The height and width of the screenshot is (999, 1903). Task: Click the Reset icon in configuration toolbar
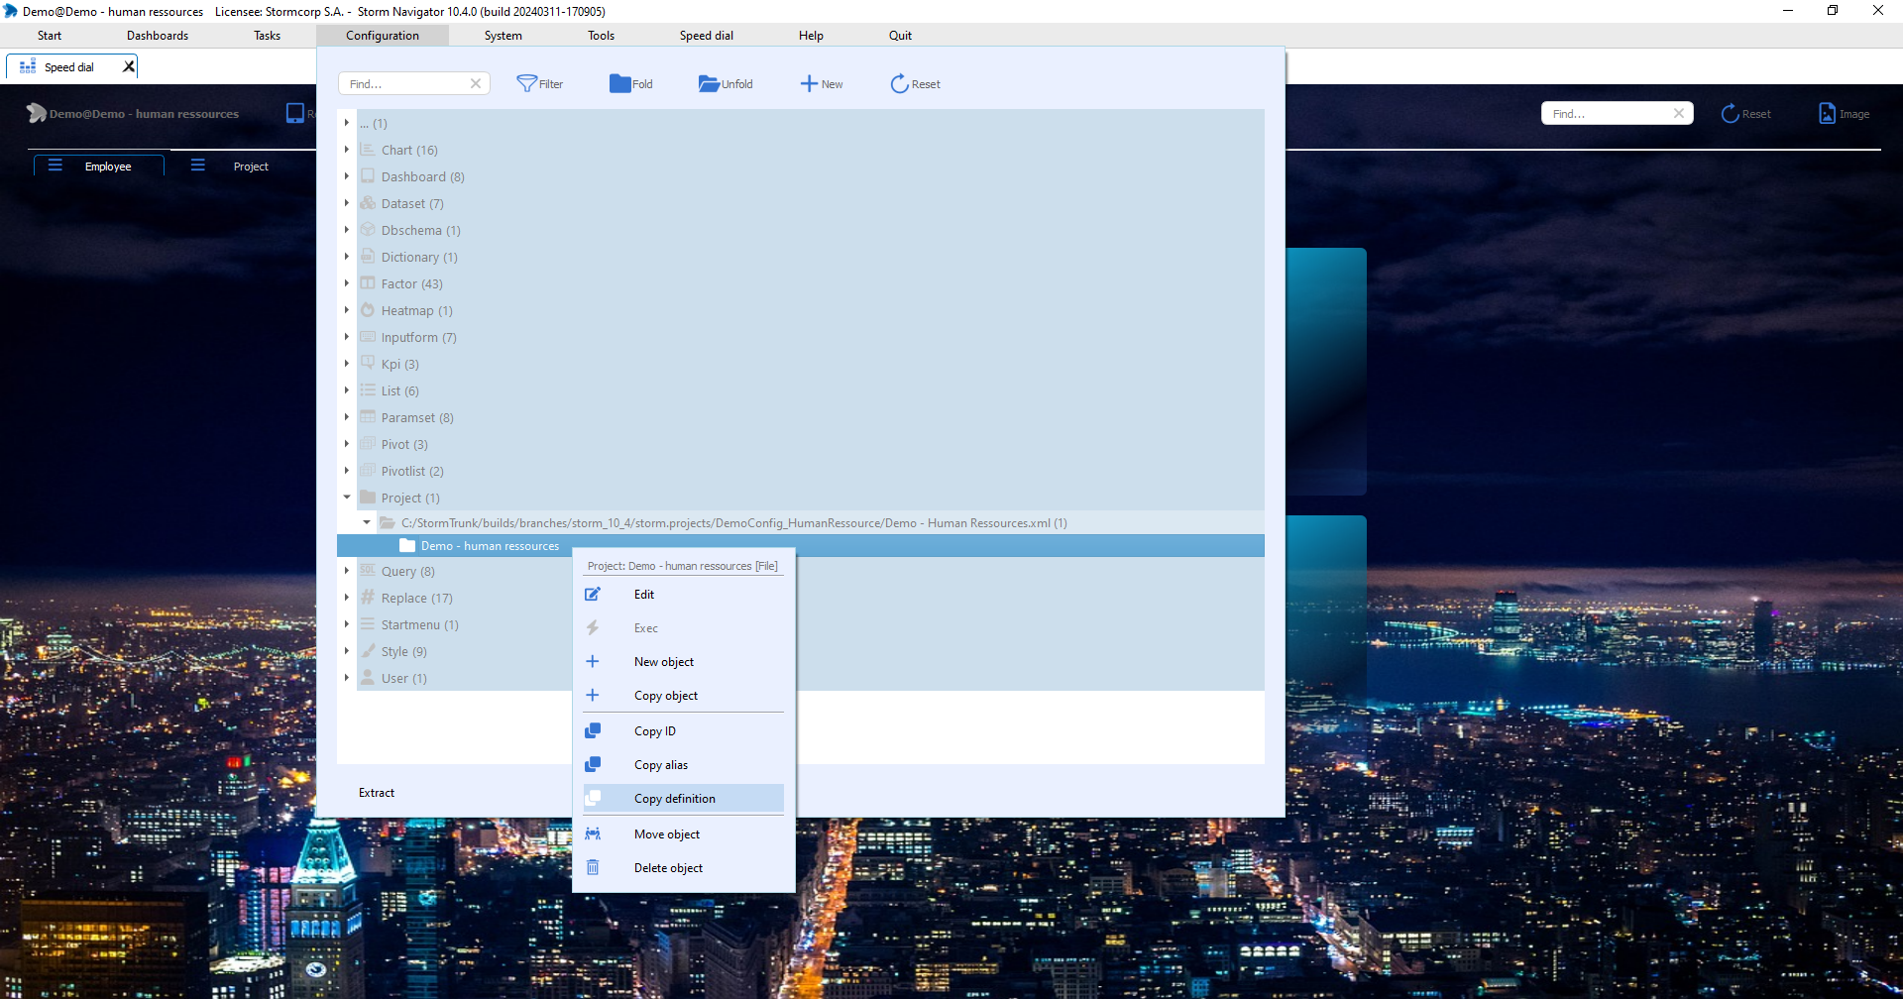pyautogui.click(x=899, y=83)
